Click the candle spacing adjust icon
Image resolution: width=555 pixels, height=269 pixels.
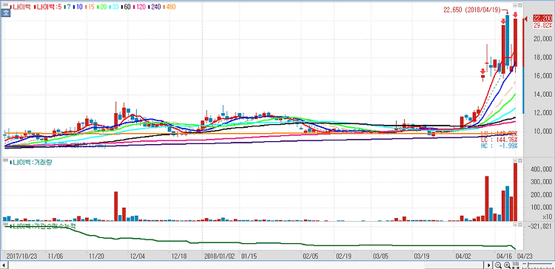pyautogui.click(x=516, y=265)
